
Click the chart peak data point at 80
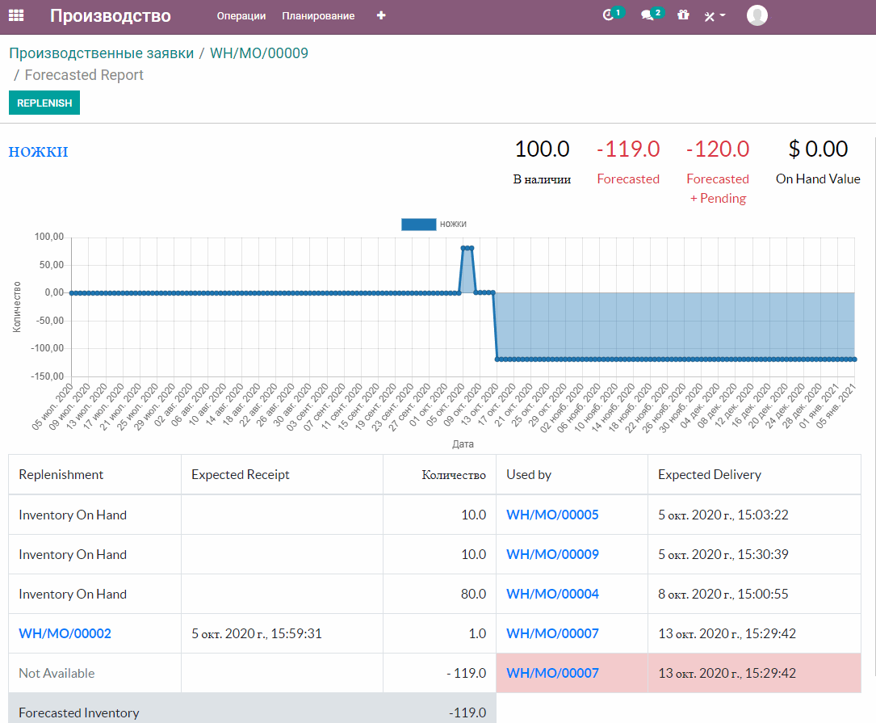point(467,249)
